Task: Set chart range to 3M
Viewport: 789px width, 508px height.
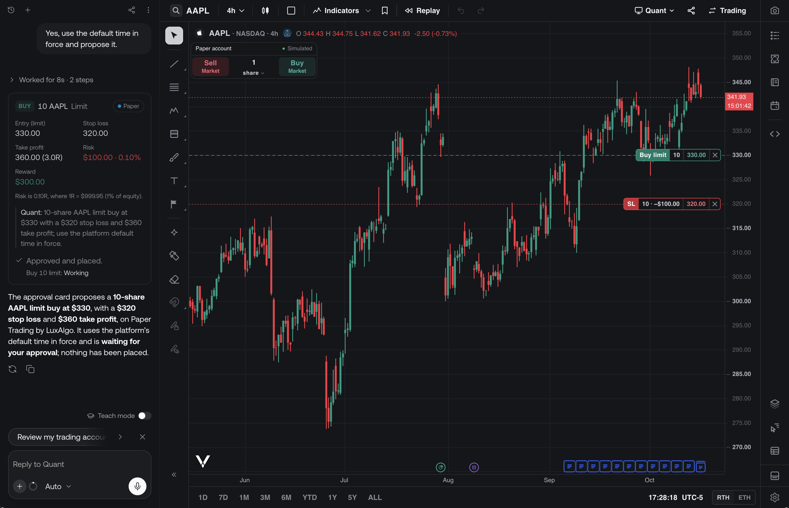Action: 265,497
